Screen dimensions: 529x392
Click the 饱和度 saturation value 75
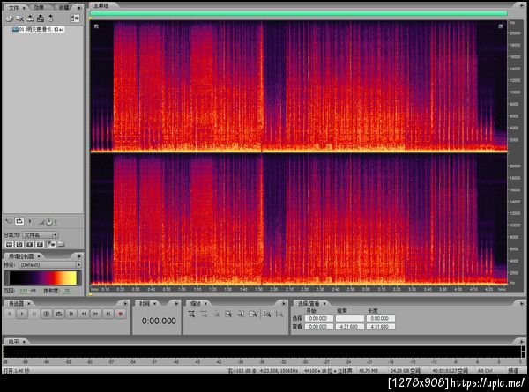67,291
